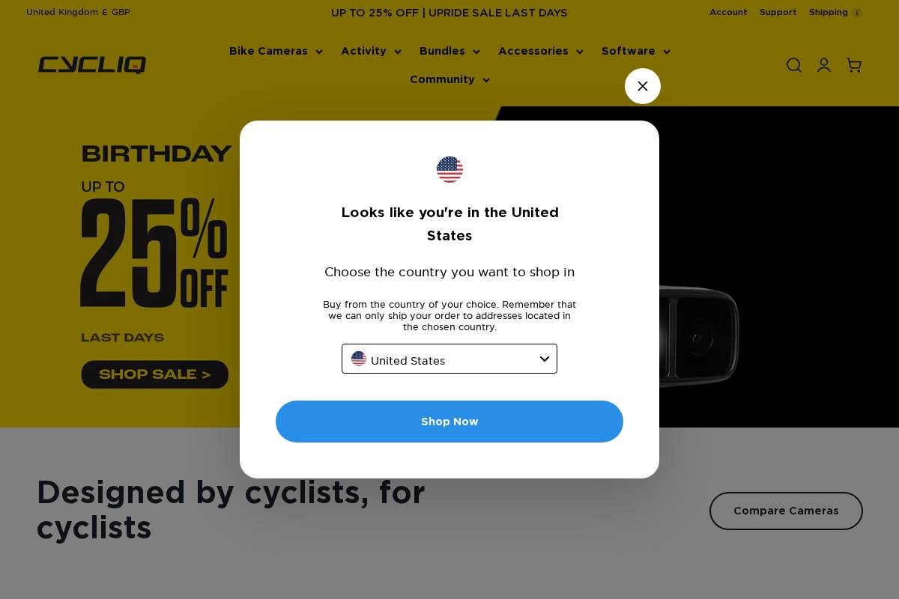Open the shopping cart
This screenshot has width=899, height=599.
pos(854,65)
